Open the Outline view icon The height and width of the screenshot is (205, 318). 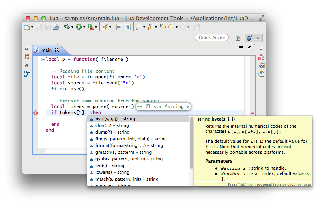tap(27, 74)
